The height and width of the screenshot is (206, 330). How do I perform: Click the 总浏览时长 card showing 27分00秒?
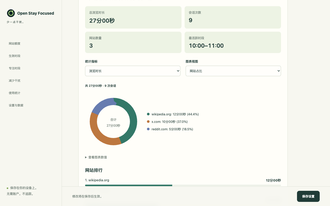click(133, 17)
